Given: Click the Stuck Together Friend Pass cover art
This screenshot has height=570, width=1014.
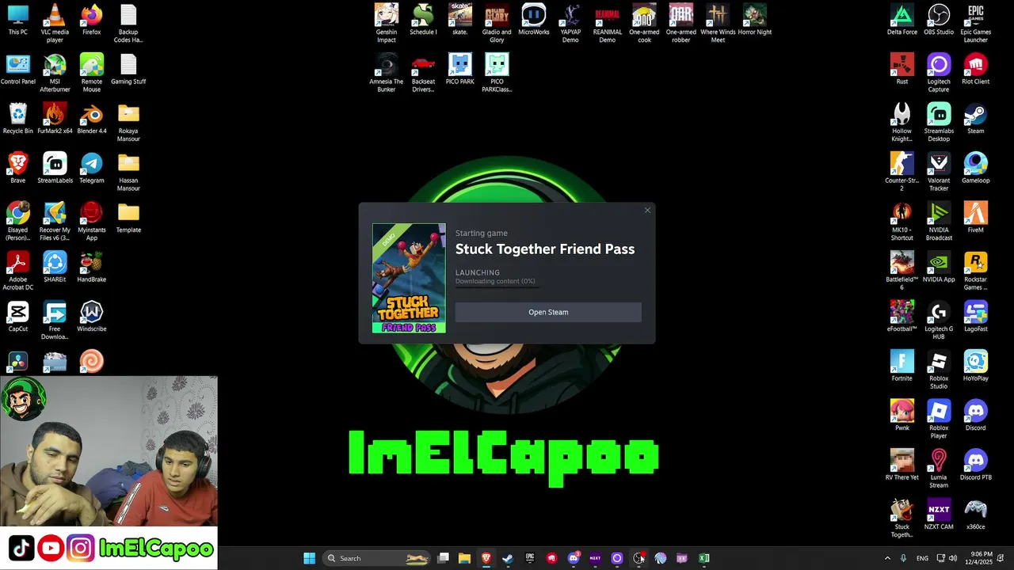Looking at the screenshot, I should click(x=409, y=278).
